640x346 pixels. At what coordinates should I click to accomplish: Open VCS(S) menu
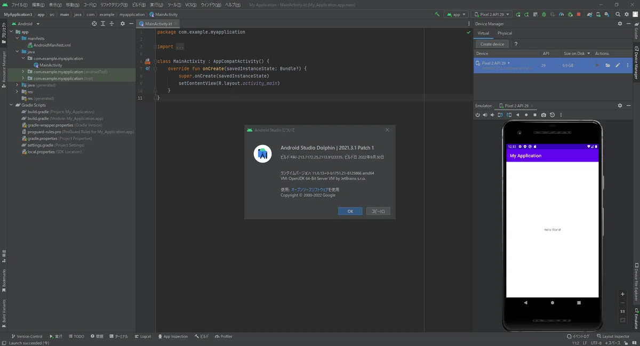click(190, 4)
